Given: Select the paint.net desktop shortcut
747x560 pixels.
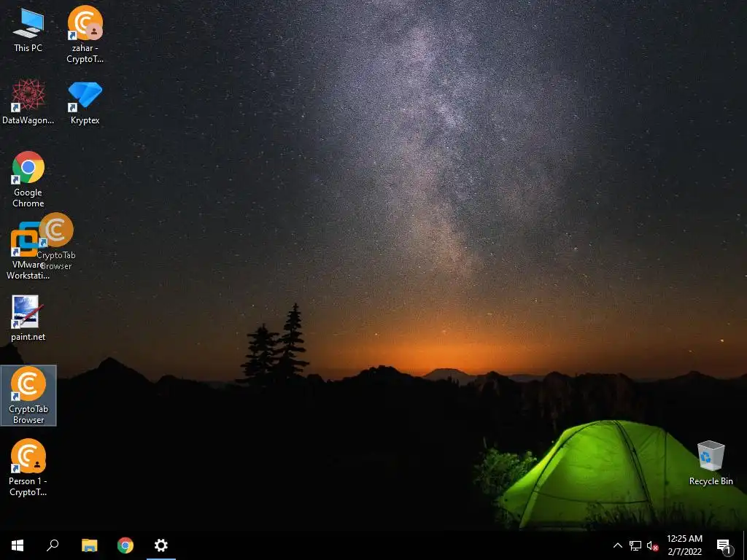Looking at the screenshot, I should [28, 318].
